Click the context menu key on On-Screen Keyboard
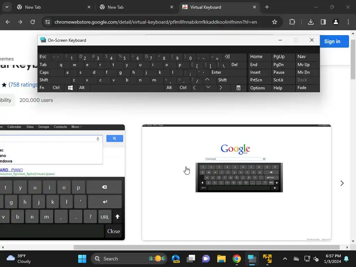The height and width of the screenshot is (267, 356). tap(238, 88)
